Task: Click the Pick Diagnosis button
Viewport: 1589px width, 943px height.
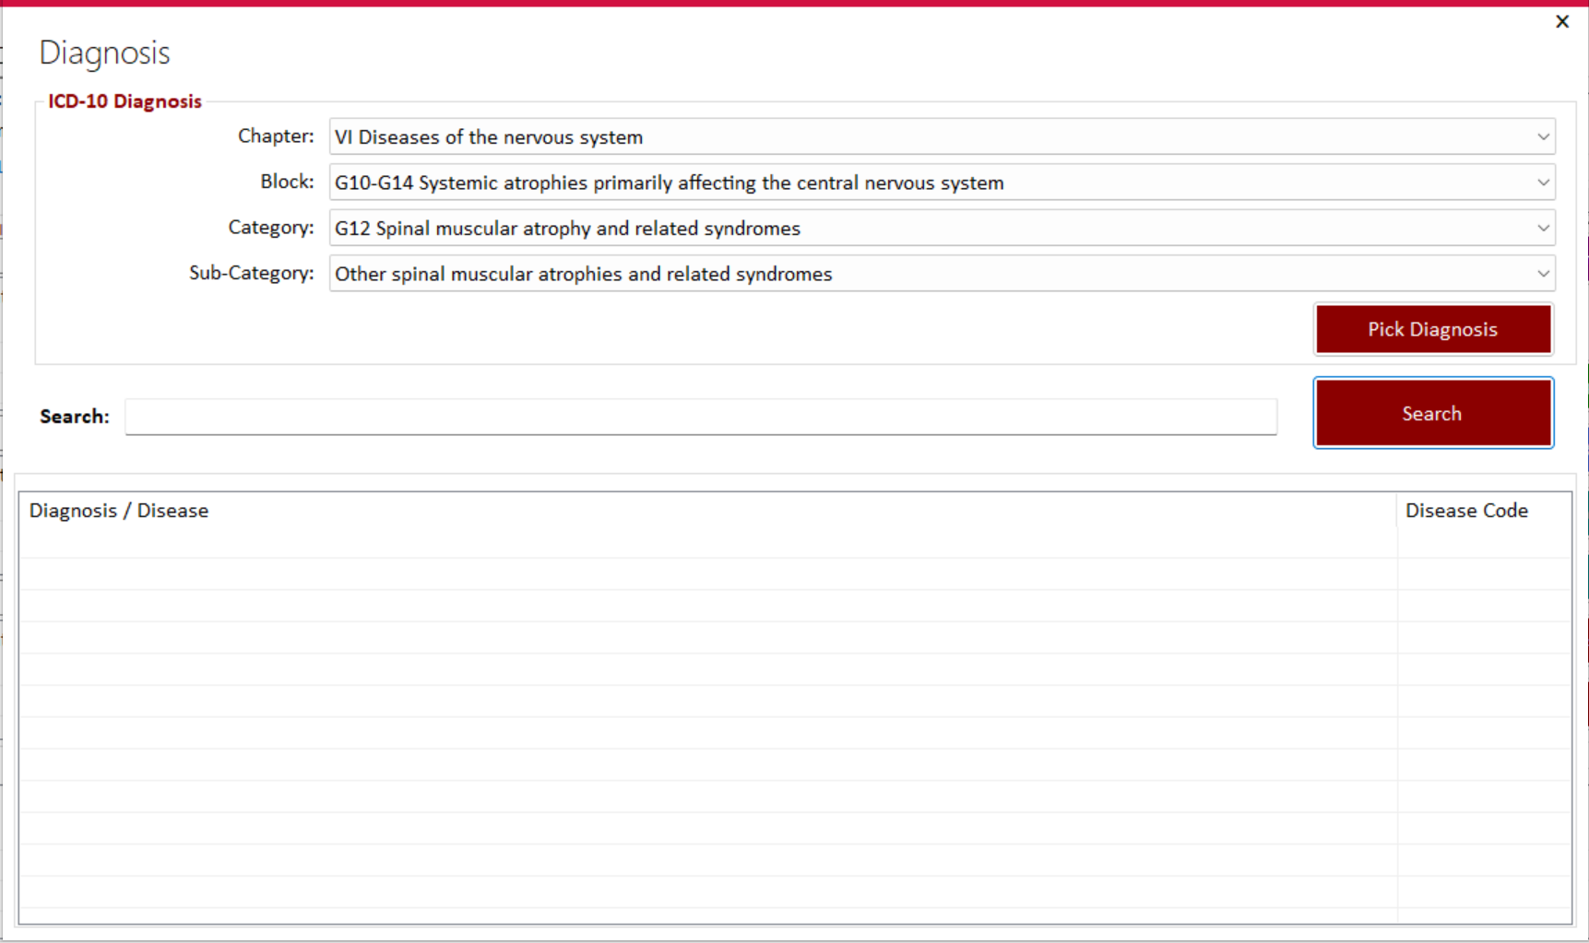Action: (x=1433, y=329)
